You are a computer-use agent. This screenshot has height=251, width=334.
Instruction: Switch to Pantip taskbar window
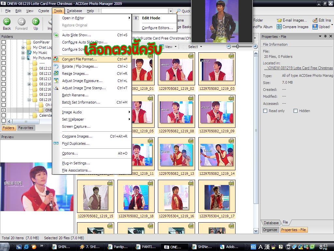point(118,247)
